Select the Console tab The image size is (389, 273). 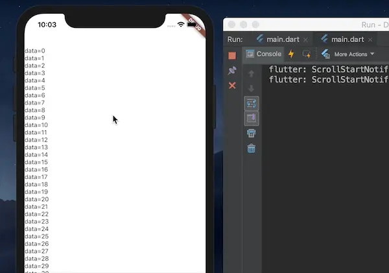[x=264, y=54]
